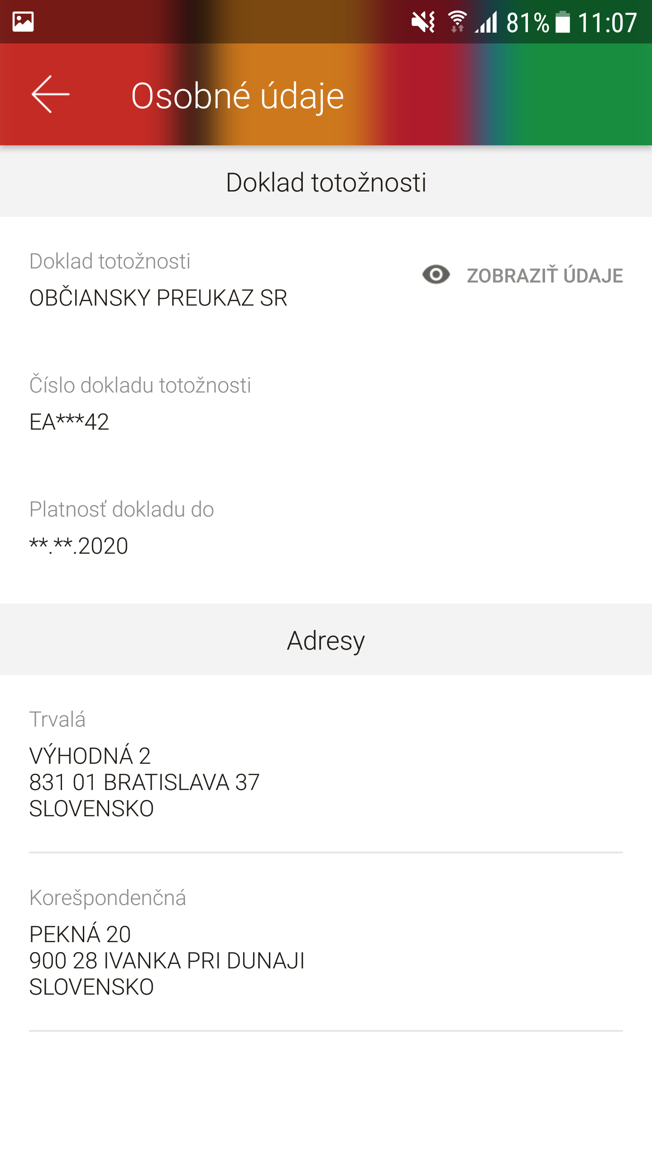
Task: Tap the 81% battery percentage text
Action: [527, 22]
